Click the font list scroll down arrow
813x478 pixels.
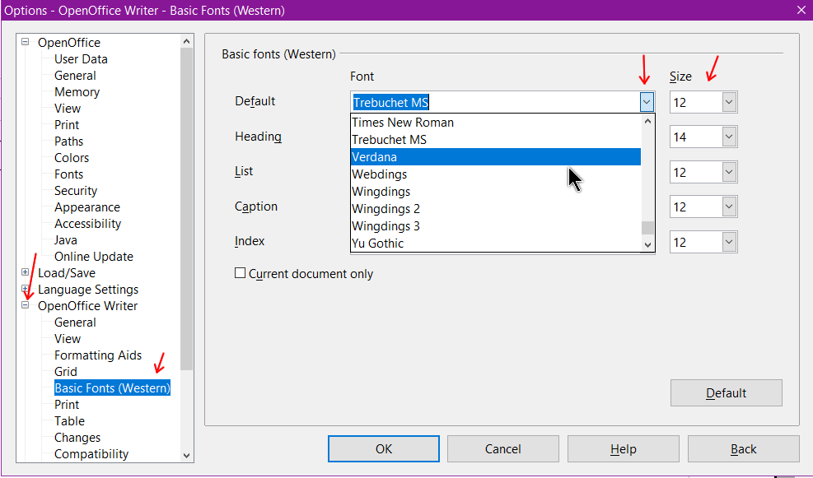point(647,245)
